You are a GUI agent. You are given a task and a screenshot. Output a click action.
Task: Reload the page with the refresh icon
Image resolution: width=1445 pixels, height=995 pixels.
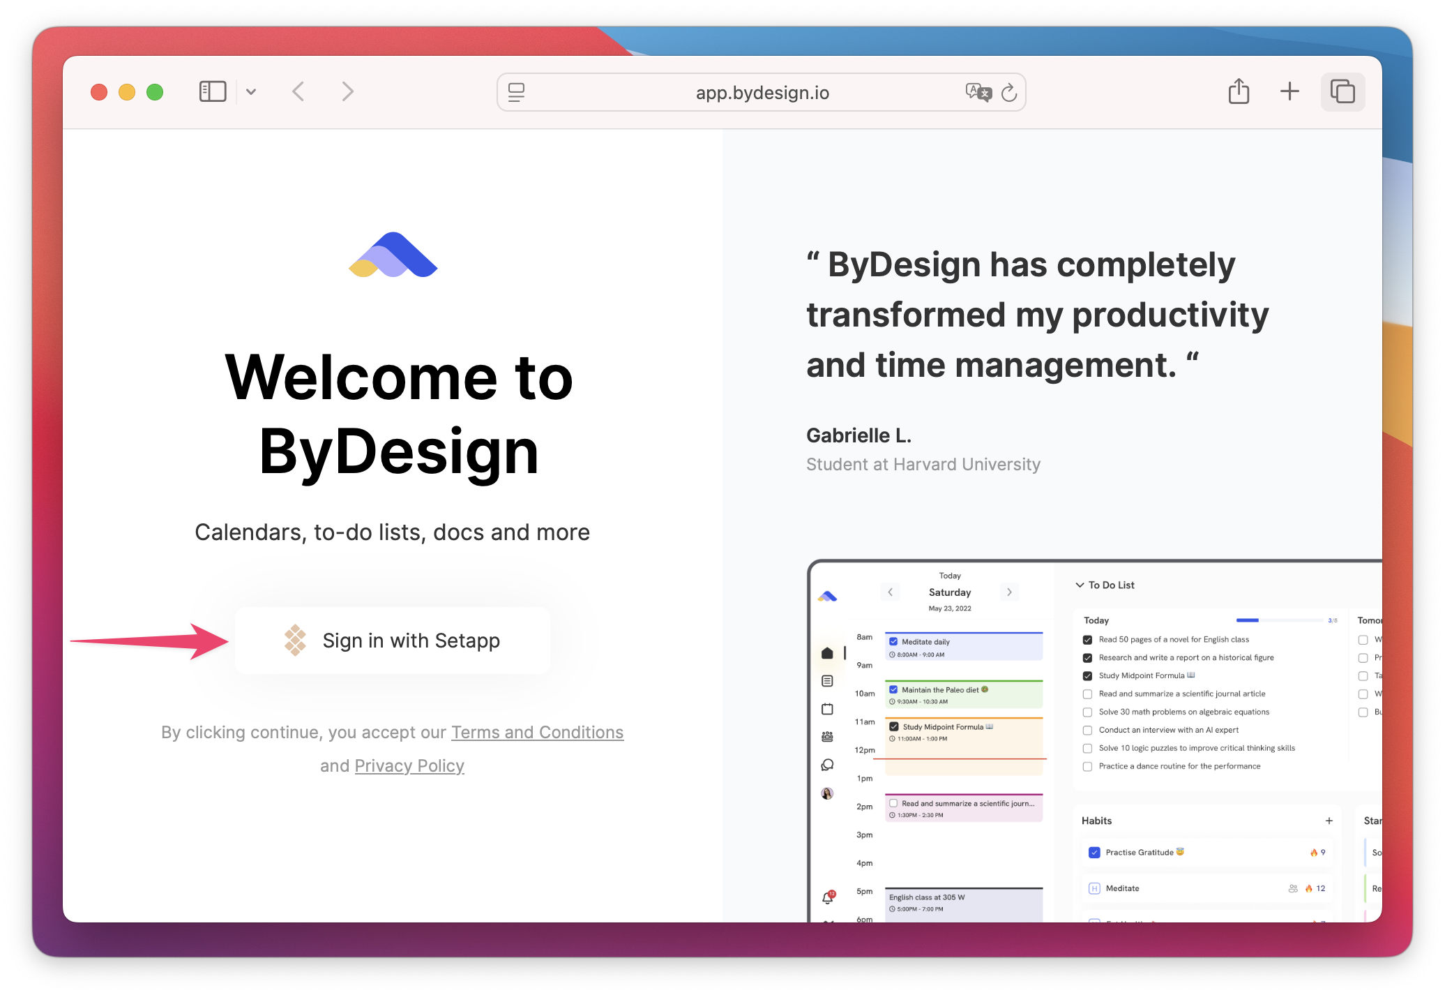click(x=1009, y=92)
